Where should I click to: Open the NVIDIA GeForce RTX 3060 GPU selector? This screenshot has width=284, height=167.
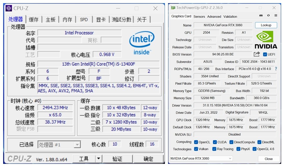click(201, 159)
